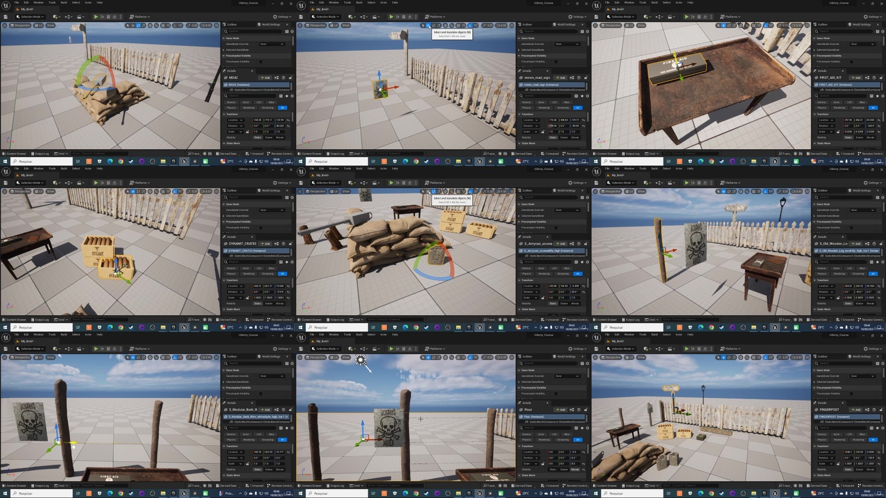Choose the scale tool in FIRST_AID_KIT viewport
This screenshot has width=886, height=498.
[734, 25]
